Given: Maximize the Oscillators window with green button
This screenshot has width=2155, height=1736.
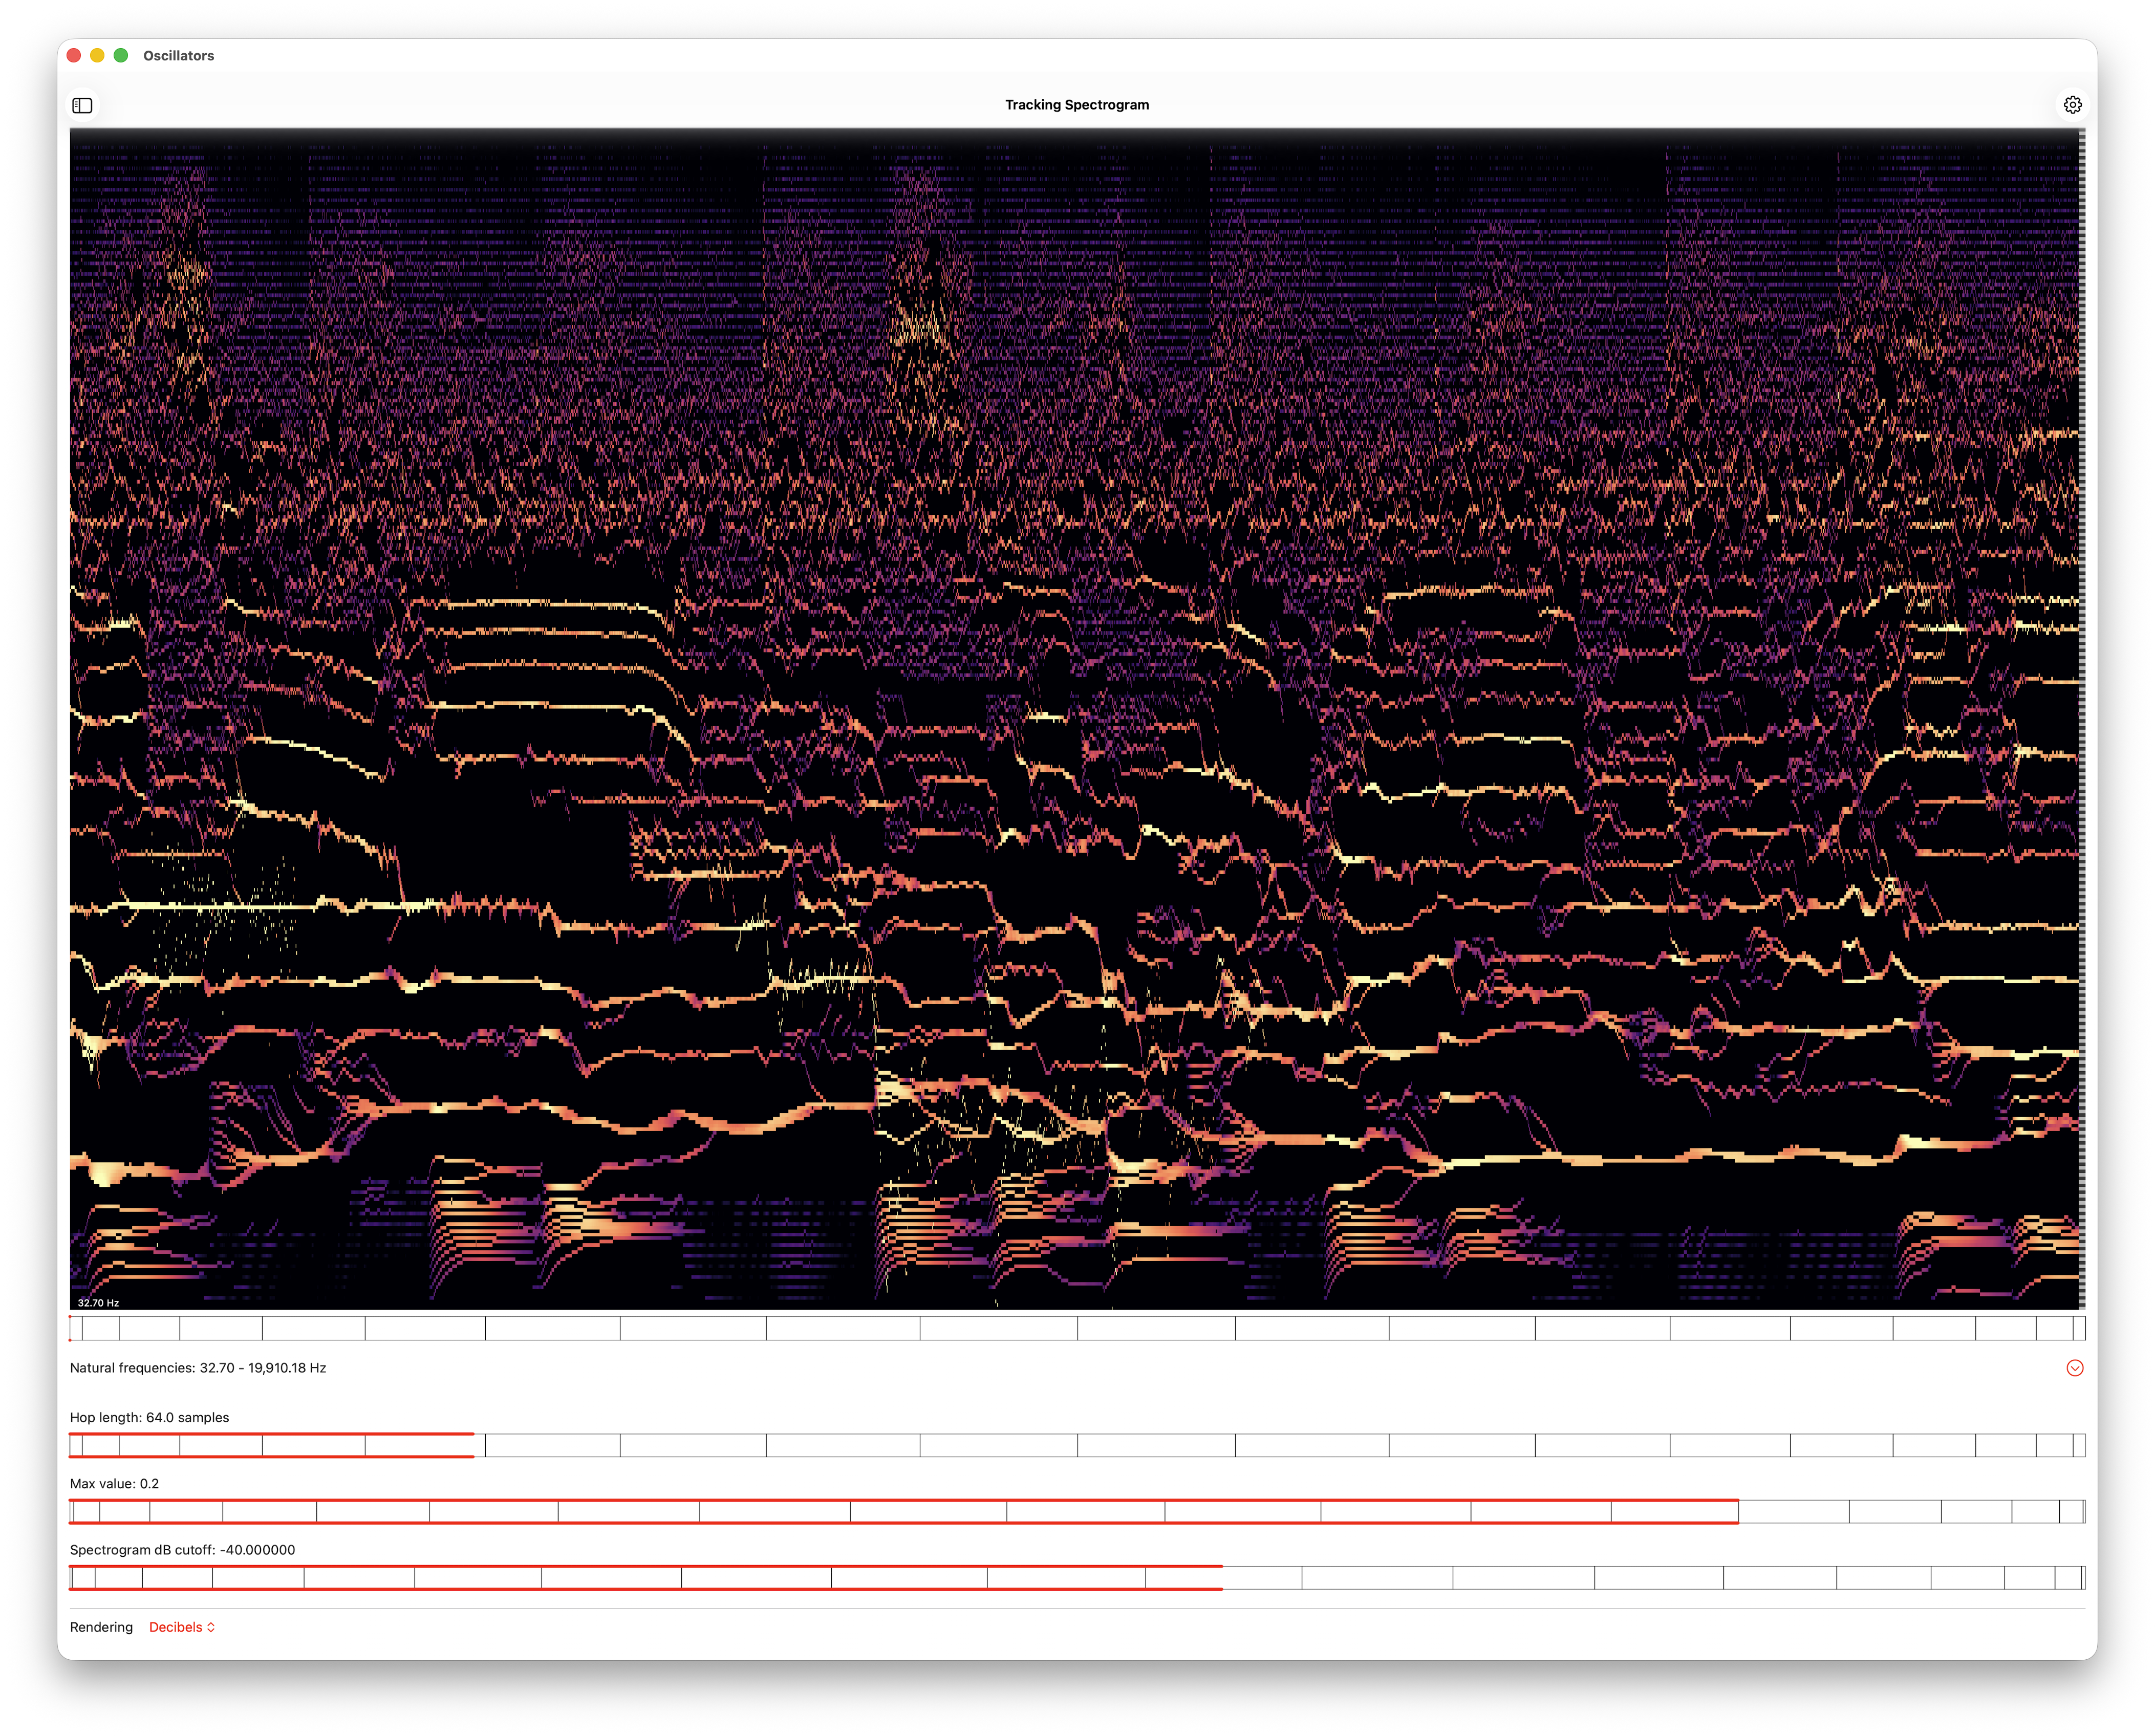Looking at the screenshot, I should pos(121,55).
